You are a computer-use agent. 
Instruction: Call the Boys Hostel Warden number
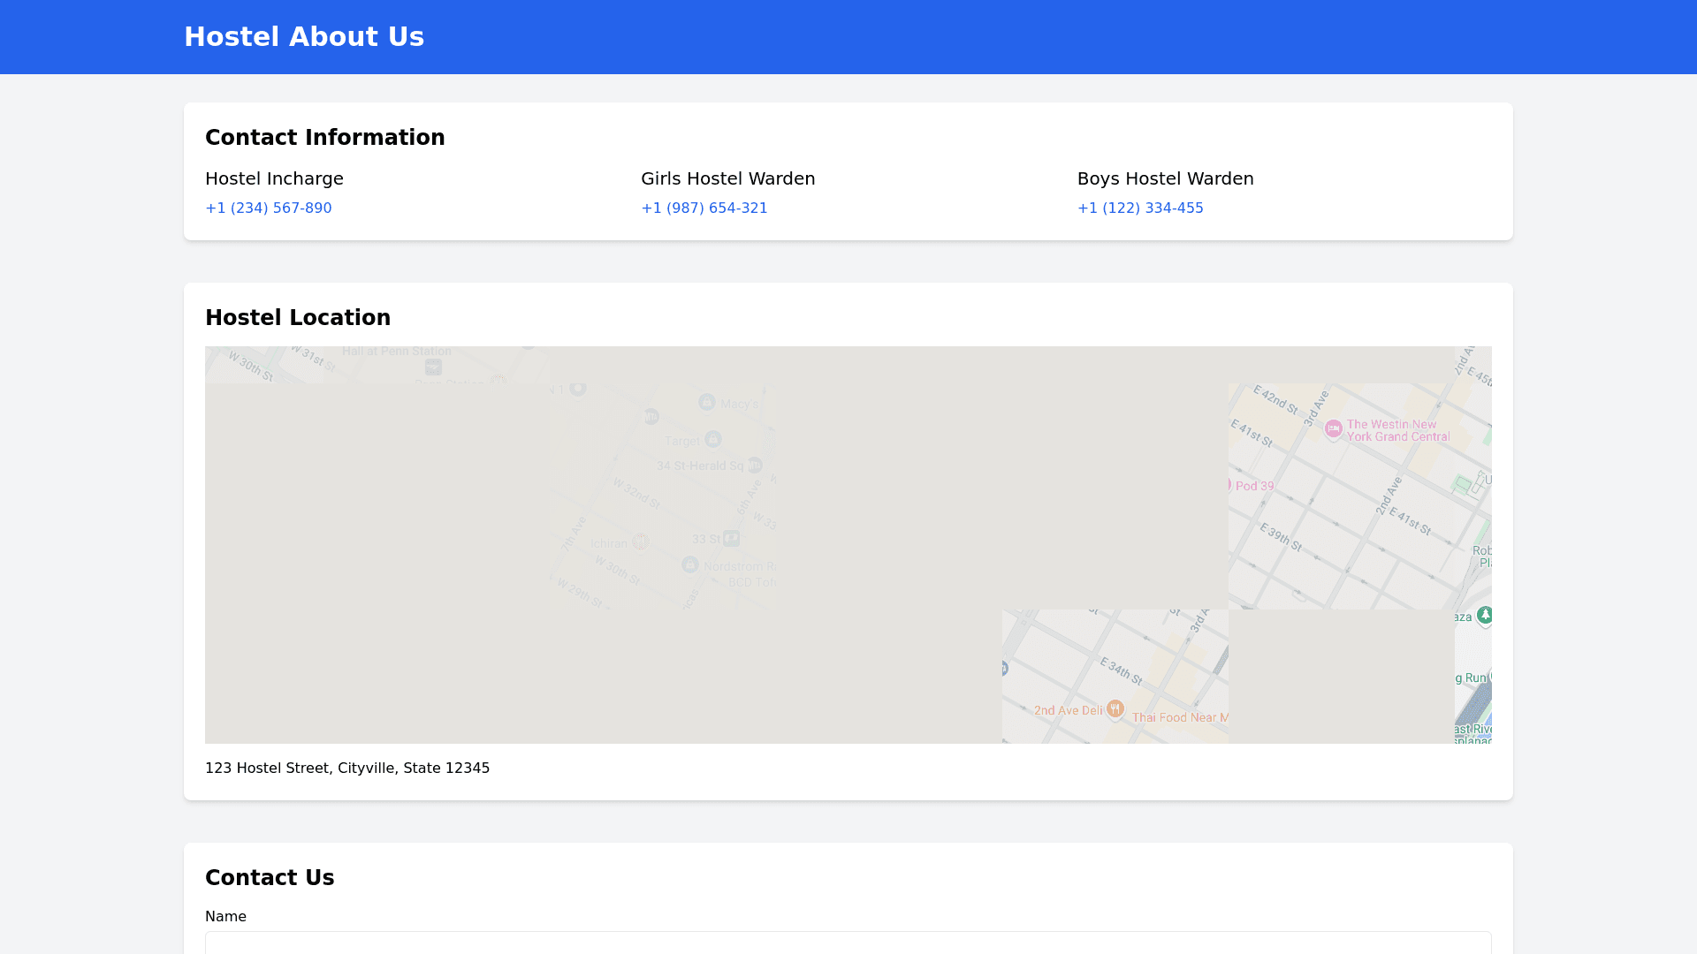(1139, 208)
